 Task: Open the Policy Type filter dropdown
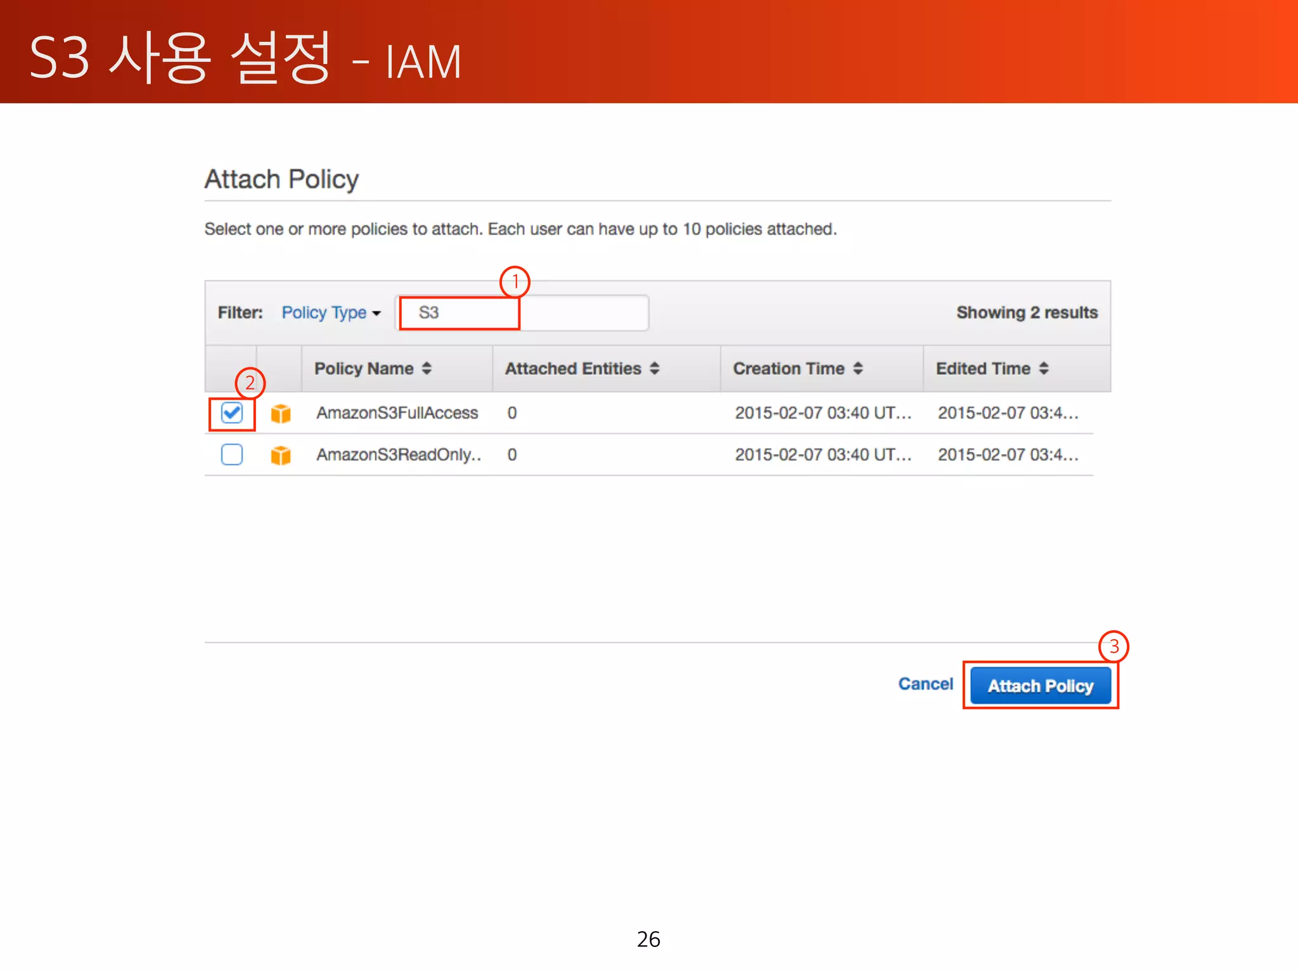tap(331, 312)
